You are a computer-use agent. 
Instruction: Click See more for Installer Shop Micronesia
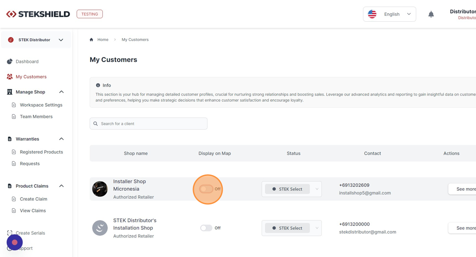click(463, 189)
